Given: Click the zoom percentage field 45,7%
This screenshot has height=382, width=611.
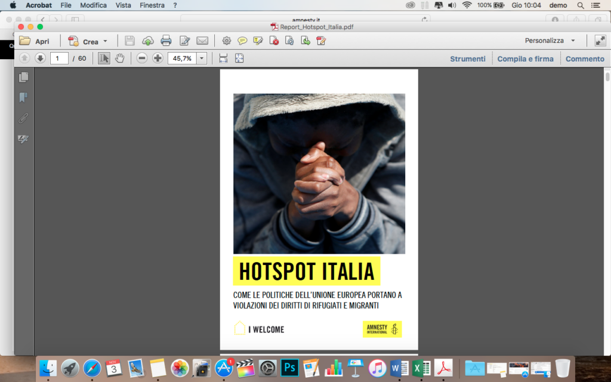Looking at the screenshot, I should pyautogui.click(x=182, y=58).
